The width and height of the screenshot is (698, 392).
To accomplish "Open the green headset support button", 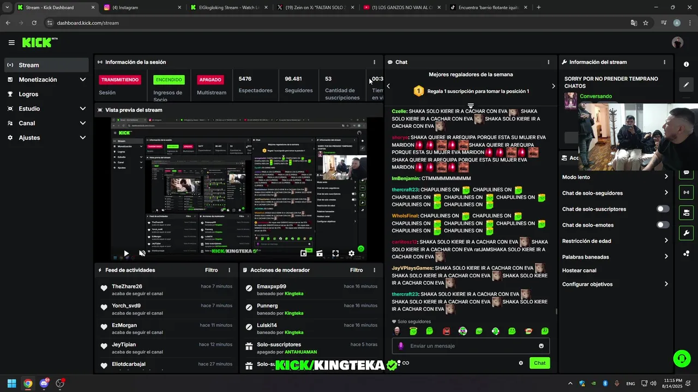I will [x=682, y=358].
